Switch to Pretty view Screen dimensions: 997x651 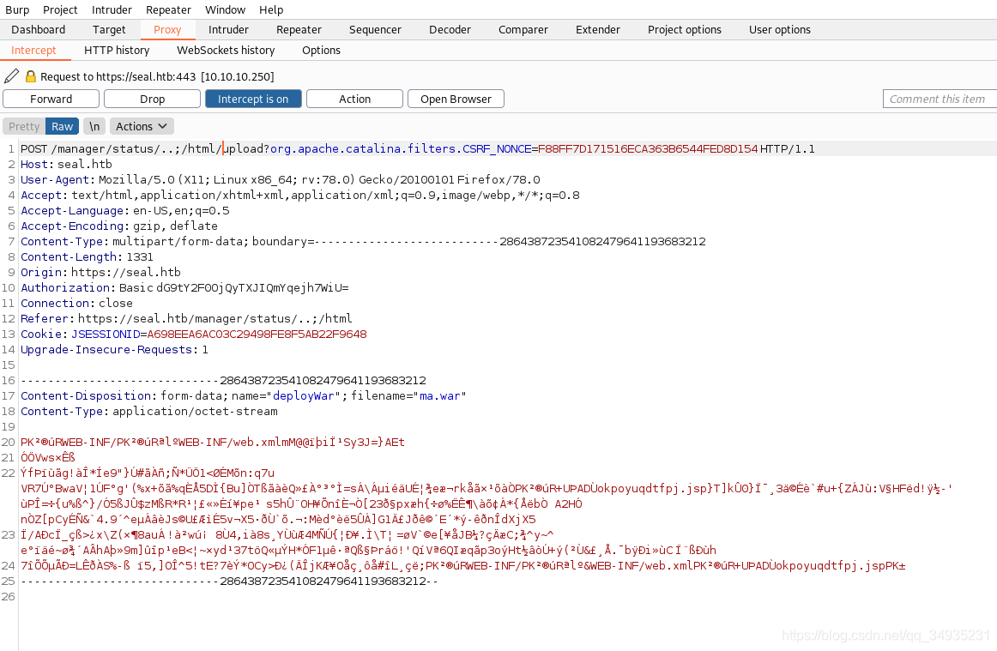click(x=24, y=126)
